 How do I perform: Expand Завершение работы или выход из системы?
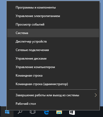(53, 95)
